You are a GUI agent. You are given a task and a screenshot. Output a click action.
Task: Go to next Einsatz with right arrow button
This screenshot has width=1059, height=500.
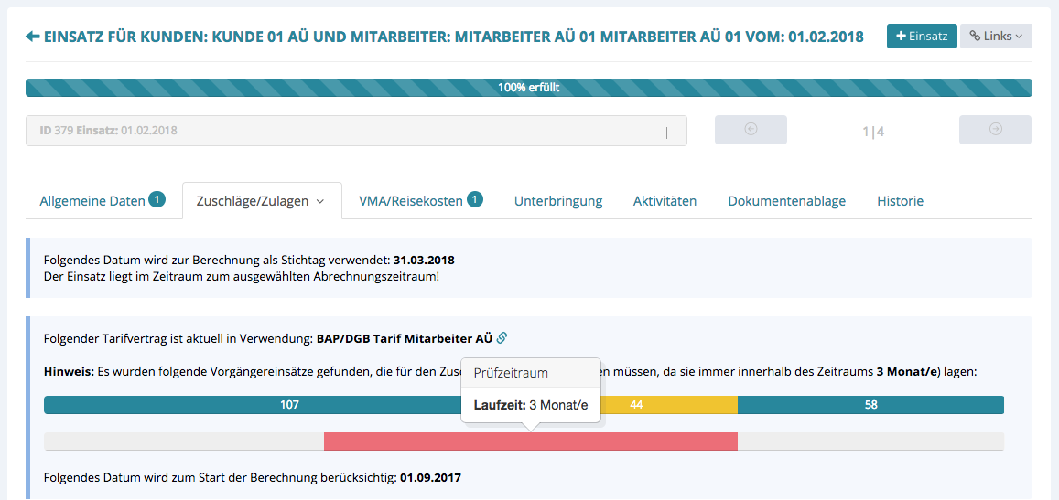(x=995, y=130)
